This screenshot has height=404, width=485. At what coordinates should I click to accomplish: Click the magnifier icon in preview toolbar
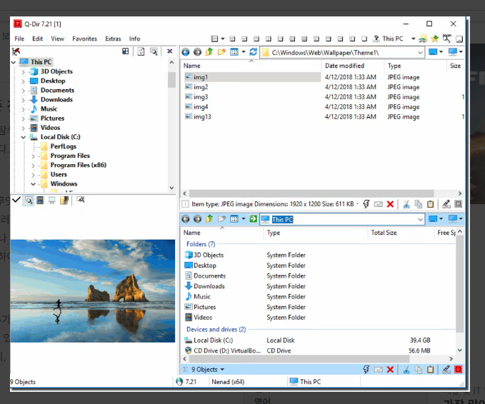pos(29,201)
